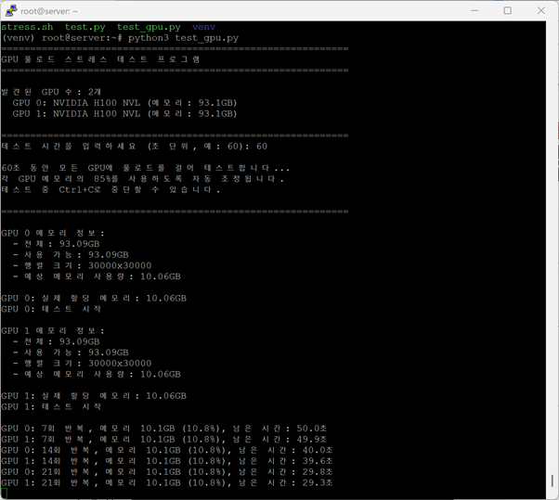559x500 pixels.
Task: Close the root@server terminal window
Action: point(543,10)
